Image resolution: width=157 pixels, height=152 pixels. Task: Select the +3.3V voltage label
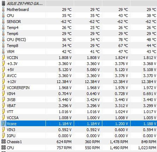coord(12,64)
